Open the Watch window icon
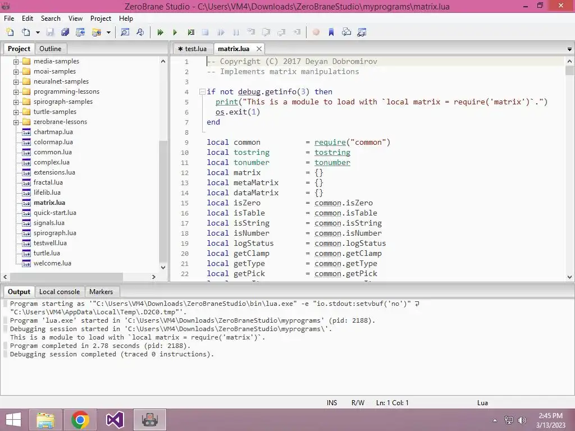Image resolution: width=575 pixels, height=431 pixels. (x=362, y=32)
